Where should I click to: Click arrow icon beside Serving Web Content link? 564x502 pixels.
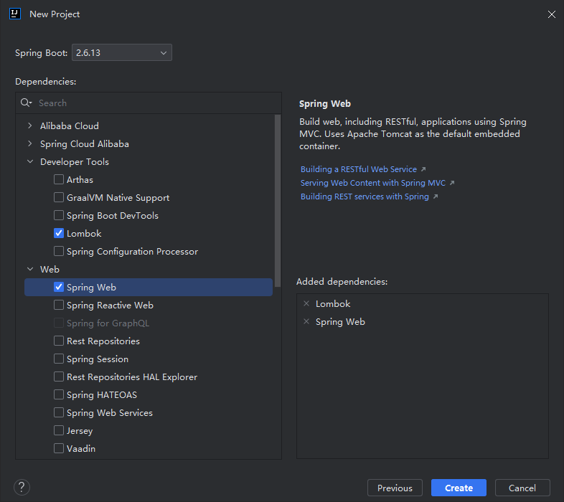(452, 183)
